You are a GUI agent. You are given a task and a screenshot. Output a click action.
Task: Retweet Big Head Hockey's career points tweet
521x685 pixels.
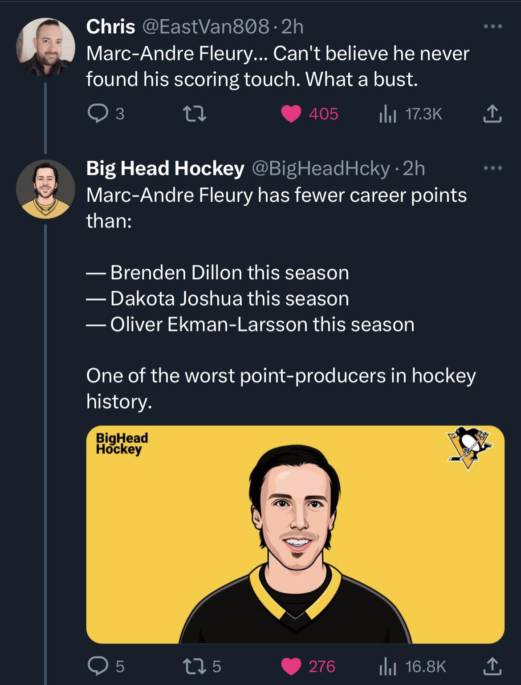(195, 666)
